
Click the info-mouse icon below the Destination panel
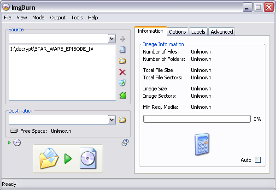coord(125,142)
